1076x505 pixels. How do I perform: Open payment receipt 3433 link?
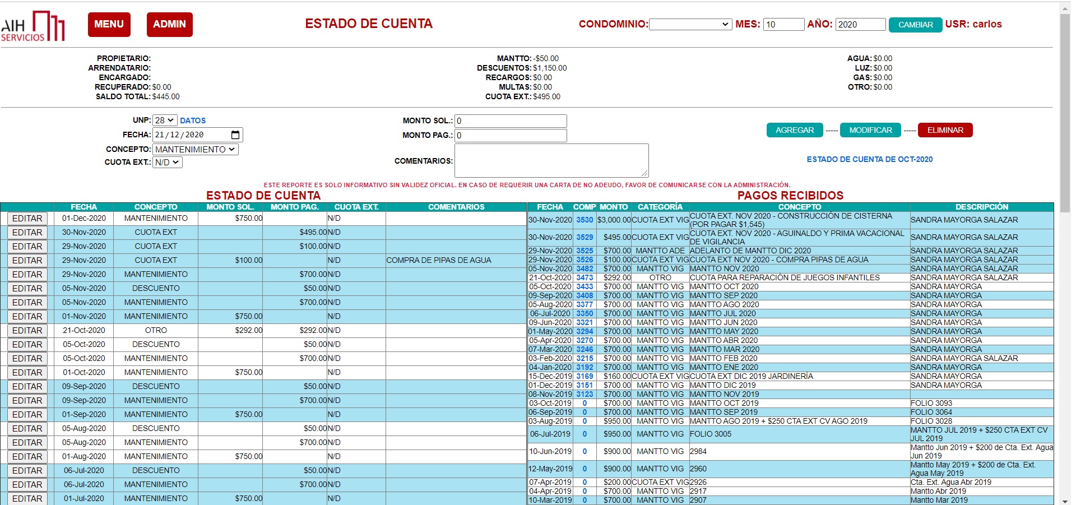(585, 287)
